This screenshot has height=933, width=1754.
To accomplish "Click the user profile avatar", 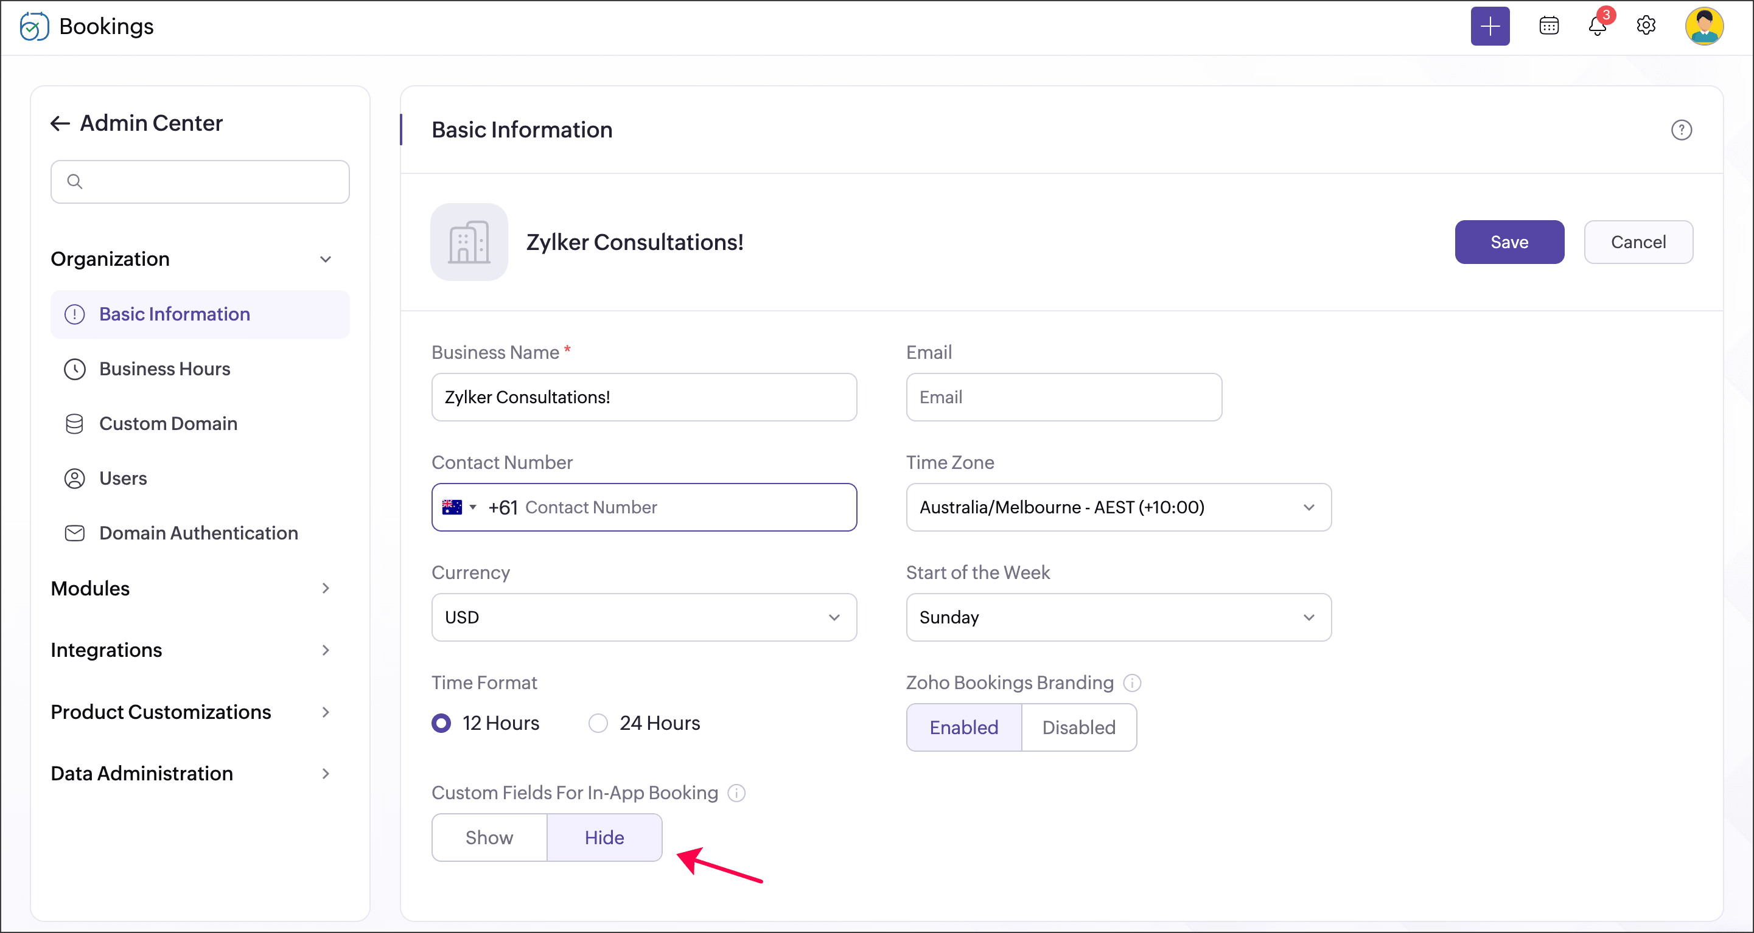I will [1703, 26].
